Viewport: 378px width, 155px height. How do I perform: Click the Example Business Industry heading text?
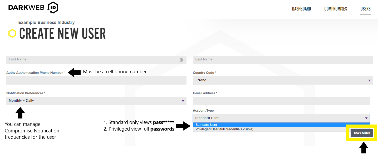pos(47,22)
